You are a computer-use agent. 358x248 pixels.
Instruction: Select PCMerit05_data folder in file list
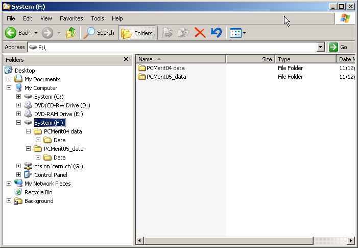click(x=162, y=77)
